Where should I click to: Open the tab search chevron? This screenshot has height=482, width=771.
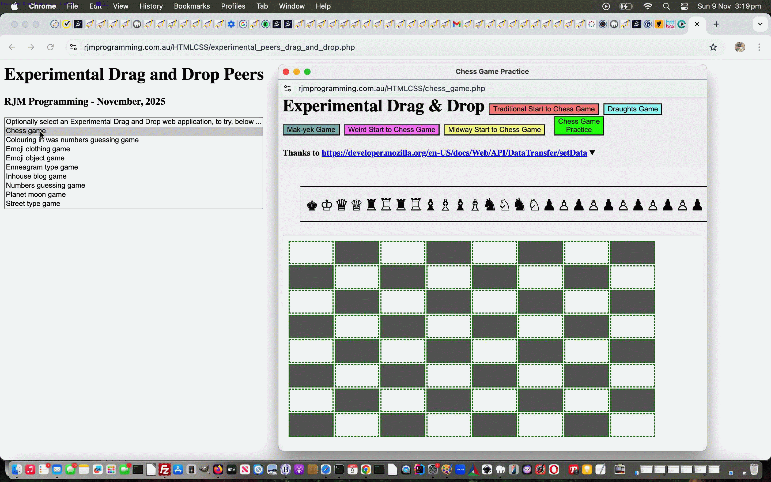click(760, 24)
